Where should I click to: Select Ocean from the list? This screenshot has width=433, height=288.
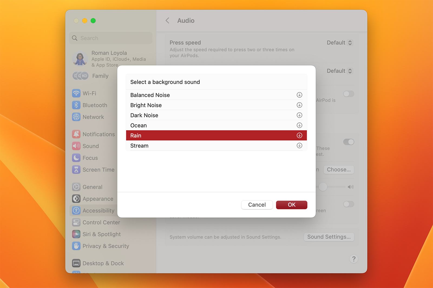tap(216, 125)
